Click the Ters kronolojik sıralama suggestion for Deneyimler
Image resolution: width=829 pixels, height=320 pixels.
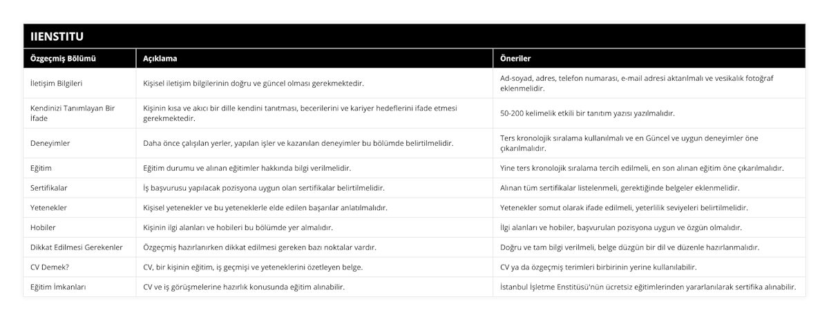click(x=629, y=143)
